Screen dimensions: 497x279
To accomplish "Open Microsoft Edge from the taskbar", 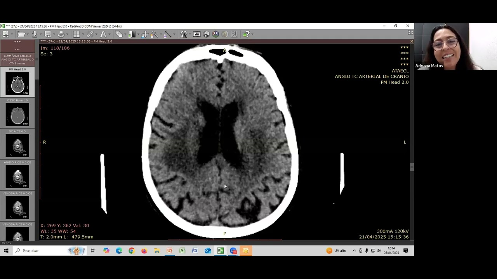I will [119, 251].
